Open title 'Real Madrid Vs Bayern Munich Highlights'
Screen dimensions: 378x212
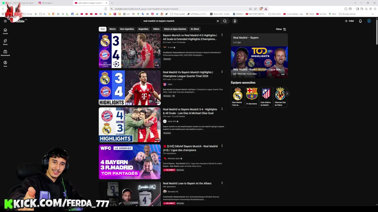click(188, 74)
